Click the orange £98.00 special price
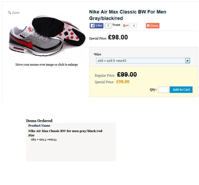 (123, 82)
